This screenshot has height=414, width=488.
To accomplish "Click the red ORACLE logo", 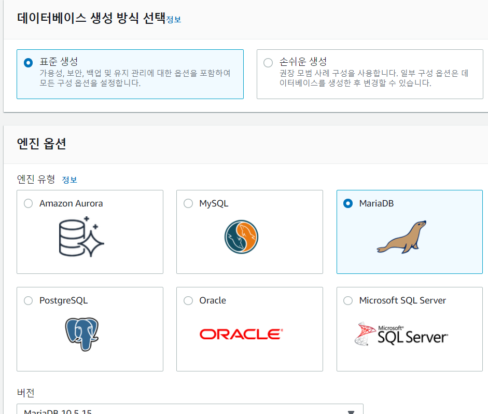I will 241,334.
